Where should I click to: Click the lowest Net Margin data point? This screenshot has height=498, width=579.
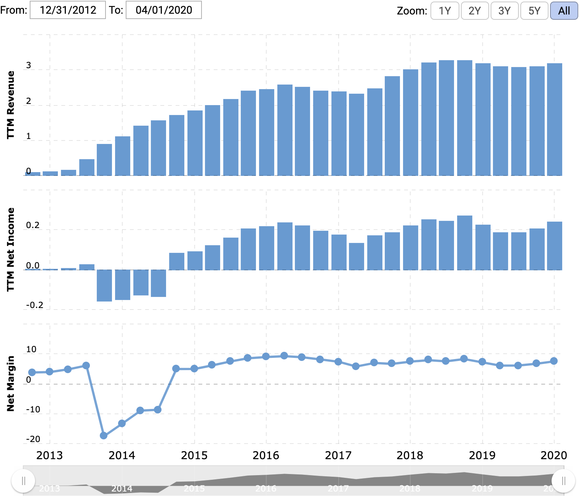(104, 436)
